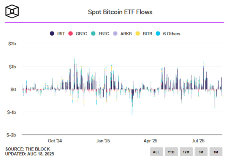This screenshot has height=158, width=228.
Task: Hide the BITB series via its label
Action: click(x=147, y=34)
